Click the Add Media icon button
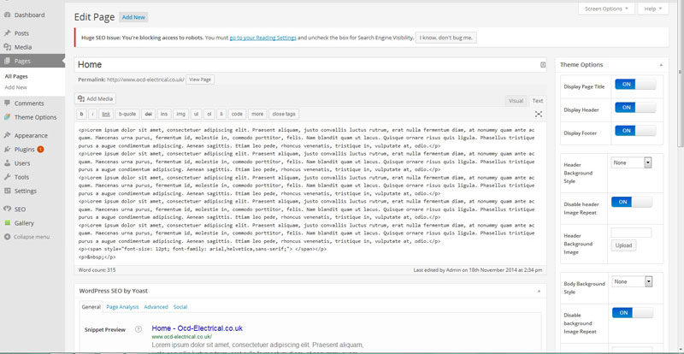Screen dimensions: 684x354 point(82,99)
